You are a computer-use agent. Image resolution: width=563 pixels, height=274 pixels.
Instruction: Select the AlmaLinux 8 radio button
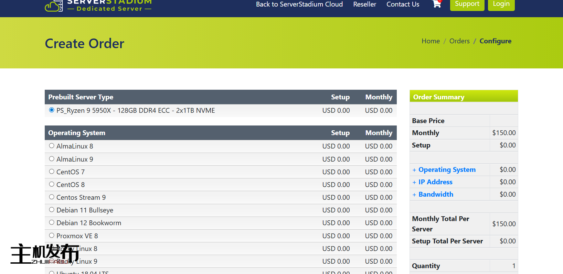tap(52, 146)
